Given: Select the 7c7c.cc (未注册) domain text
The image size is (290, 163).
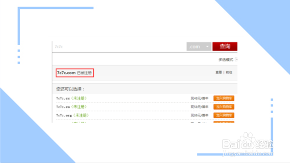Looking at the screenshot, I should [x=71, y=98].
